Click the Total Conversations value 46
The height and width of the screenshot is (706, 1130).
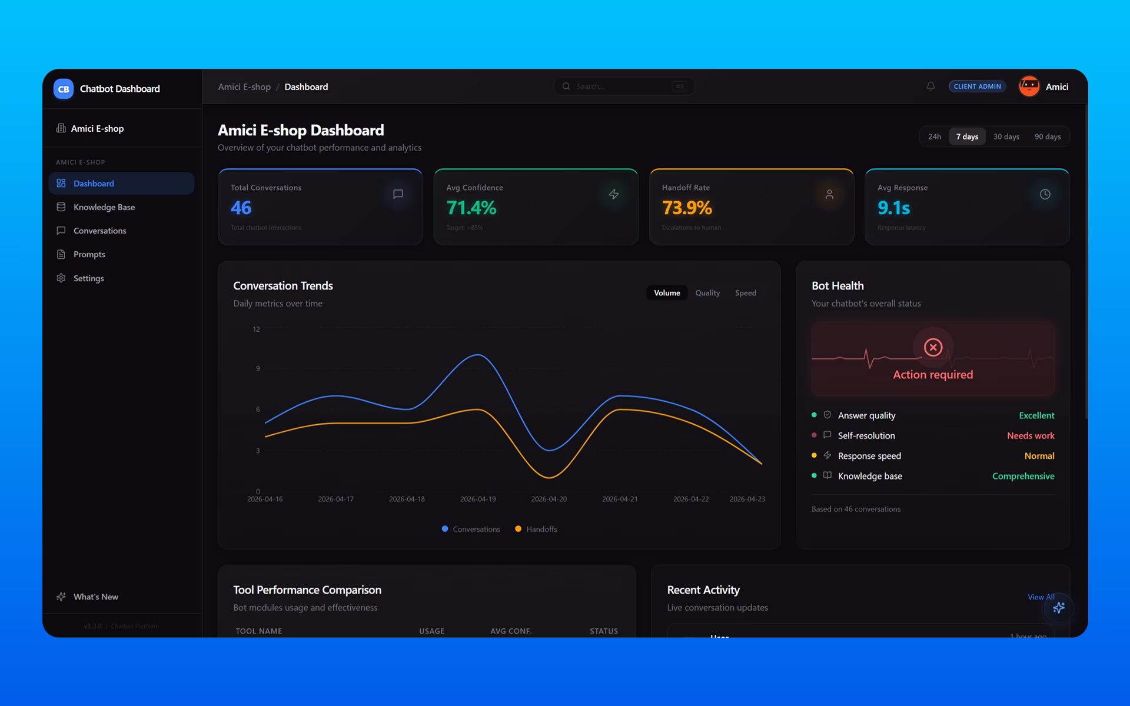coord(241,208)
